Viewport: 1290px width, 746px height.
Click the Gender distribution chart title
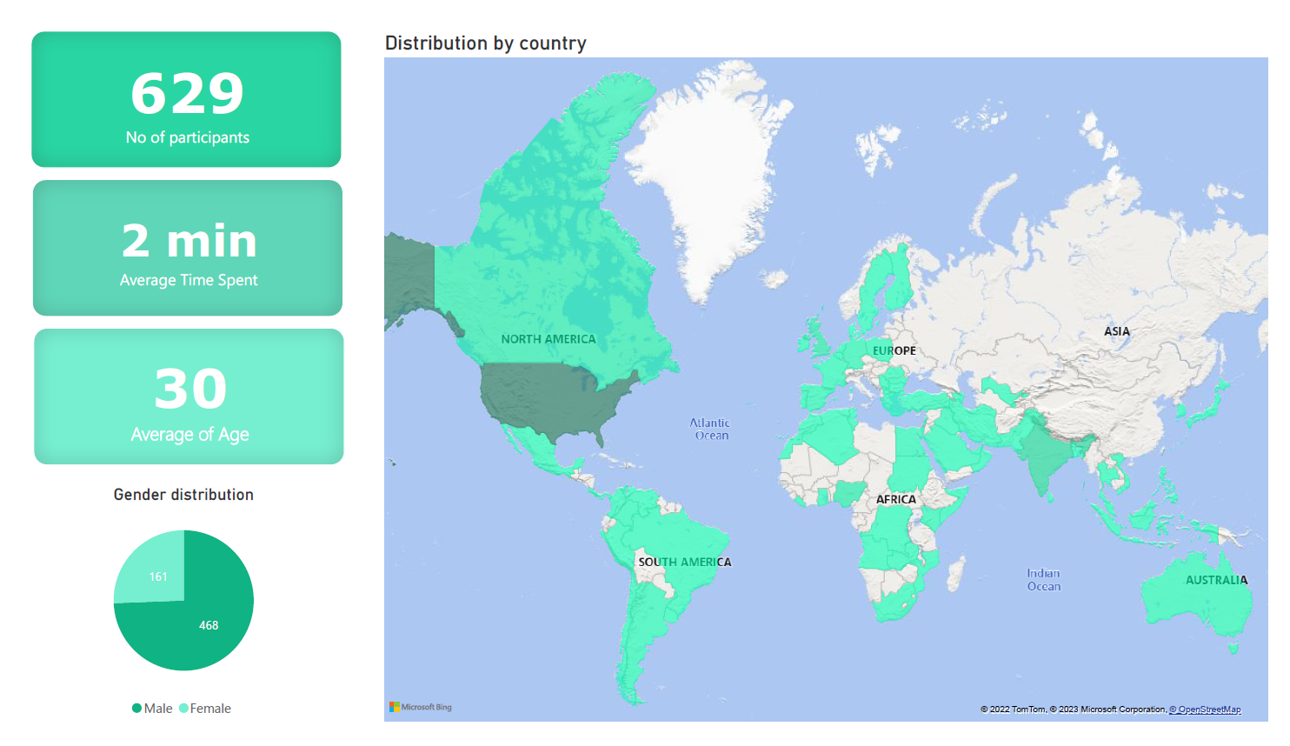183,495
